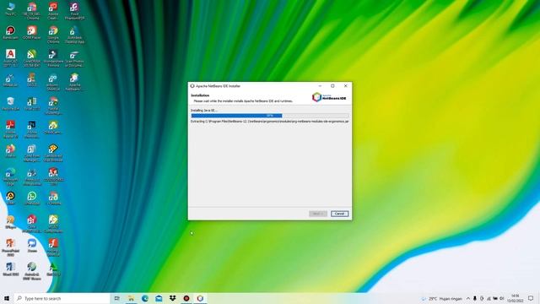The height and width of the screenshot is (304, 540).
Task: Open Word desktop shortcut
Action: point(11,269)
